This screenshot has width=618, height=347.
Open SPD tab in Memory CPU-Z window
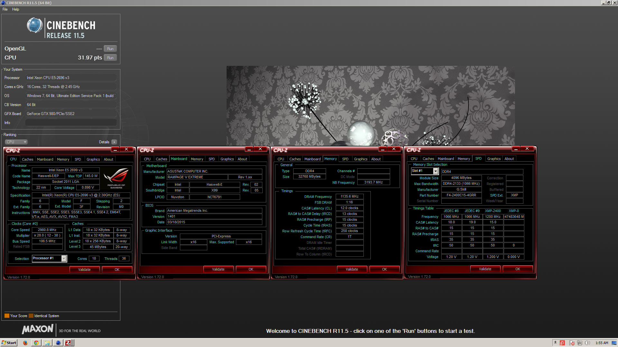pyautogui.click(x=345, y=159)
